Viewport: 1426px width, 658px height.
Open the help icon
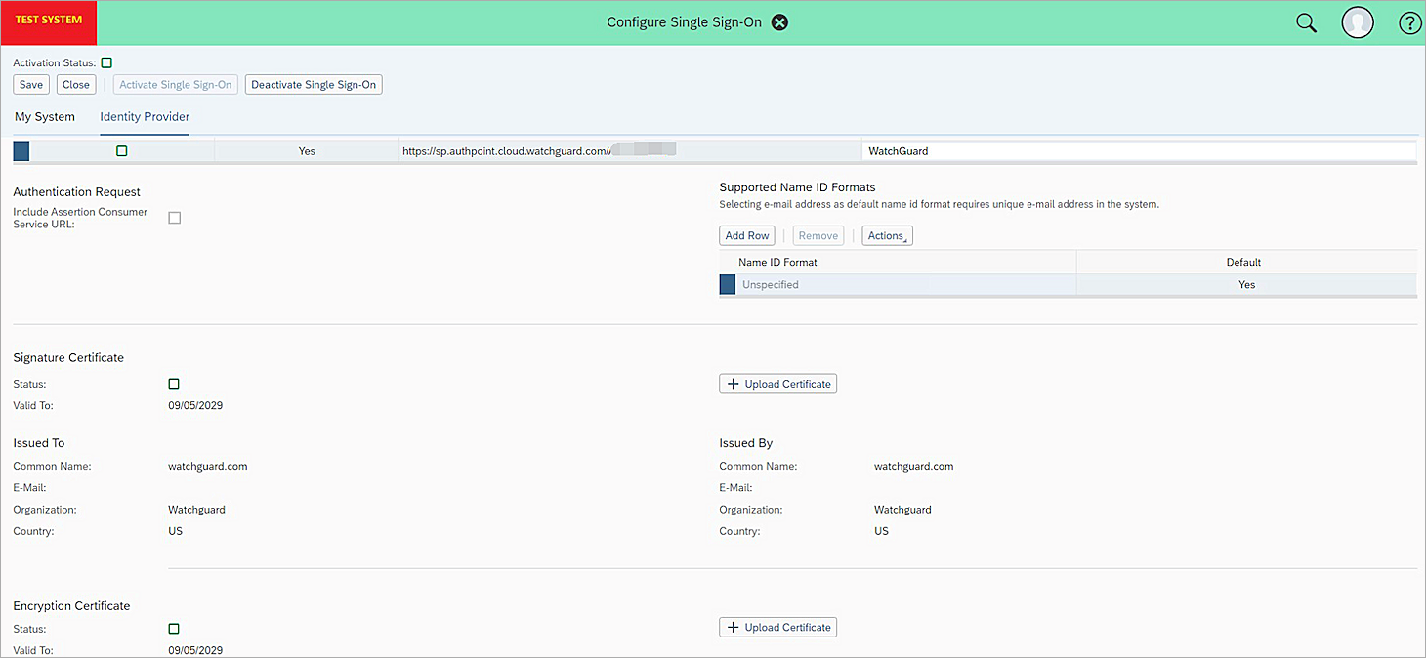pyautogui.click(x=1409, y=21)
